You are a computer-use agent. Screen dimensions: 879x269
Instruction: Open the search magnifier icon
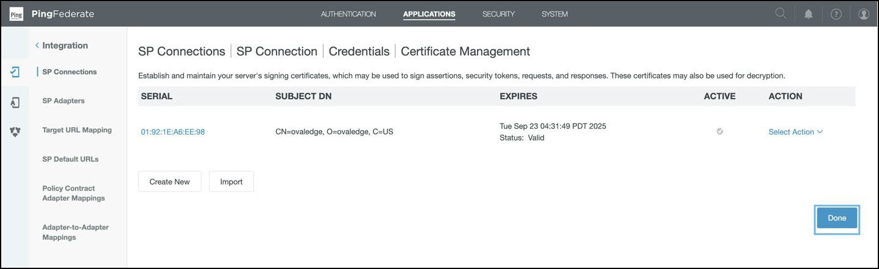coord(780,14)
